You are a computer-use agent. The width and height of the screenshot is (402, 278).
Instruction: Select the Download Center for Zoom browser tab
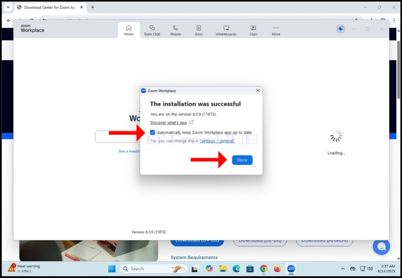[x=50, y=7]
